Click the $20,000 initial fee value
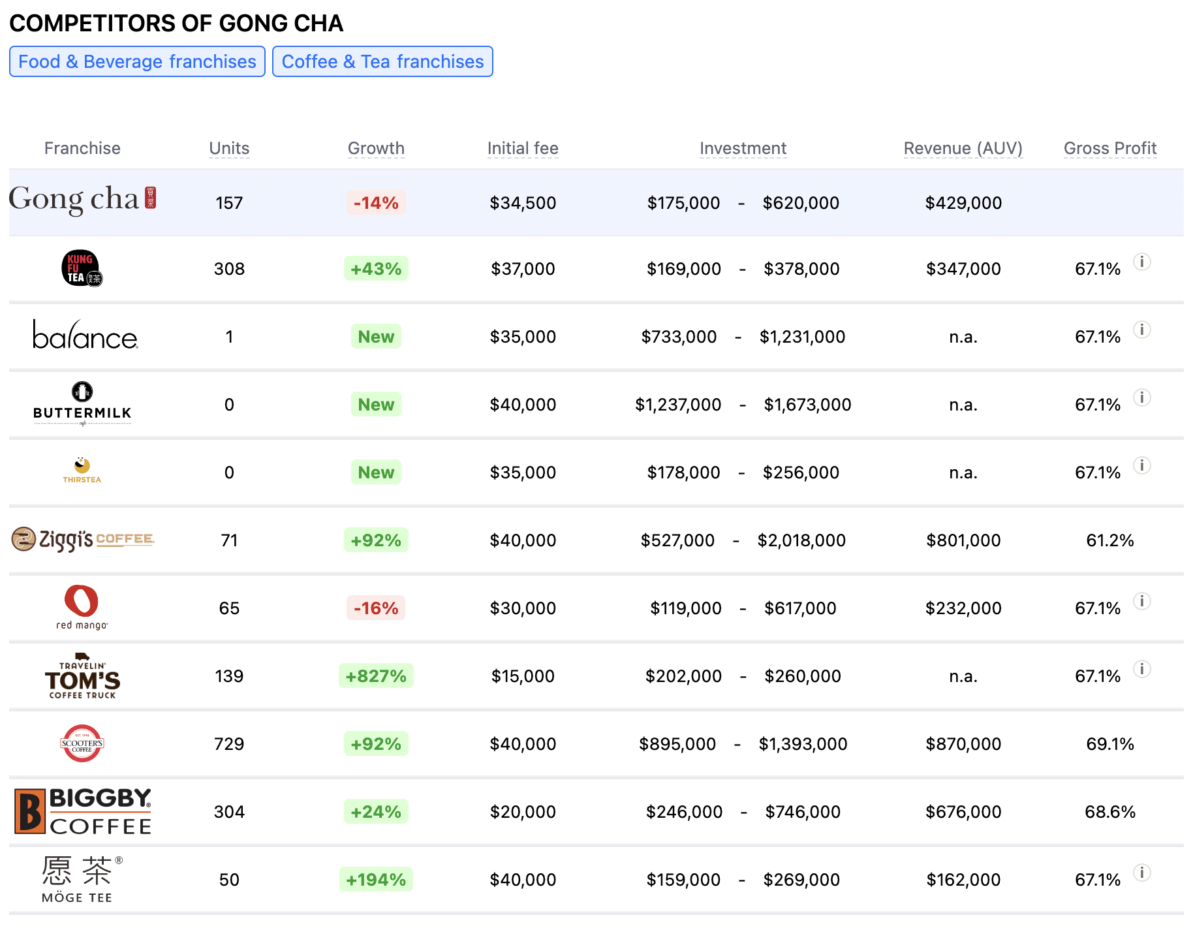This screenshot has height=932, width=1193. point(523,812)
